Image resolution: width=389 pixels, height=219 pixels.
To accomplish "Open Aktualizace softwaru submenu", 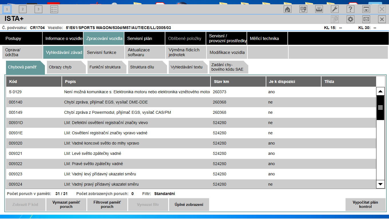I will tap(145, 52).
